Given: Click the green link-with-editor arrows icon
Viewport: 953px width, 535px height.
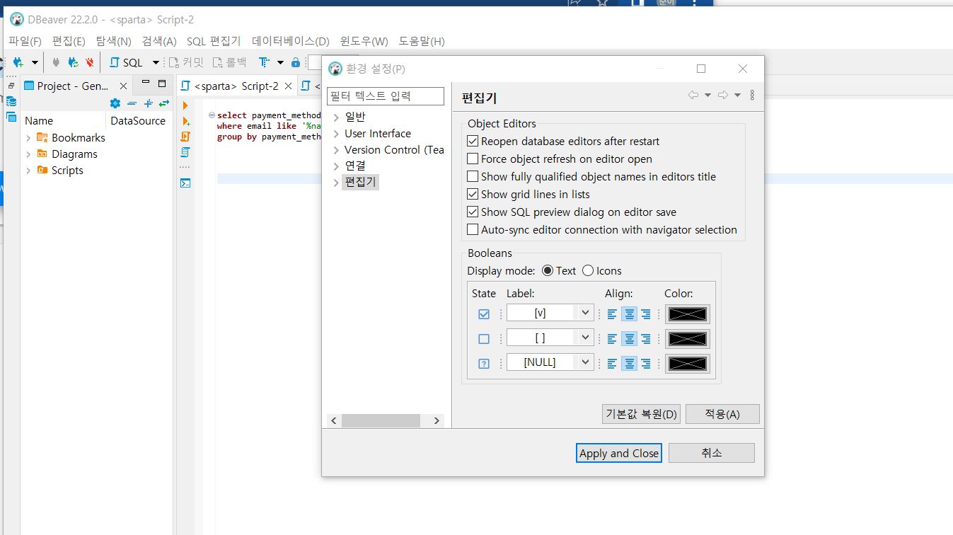Looking at the screenshot, I should (164, 103).
